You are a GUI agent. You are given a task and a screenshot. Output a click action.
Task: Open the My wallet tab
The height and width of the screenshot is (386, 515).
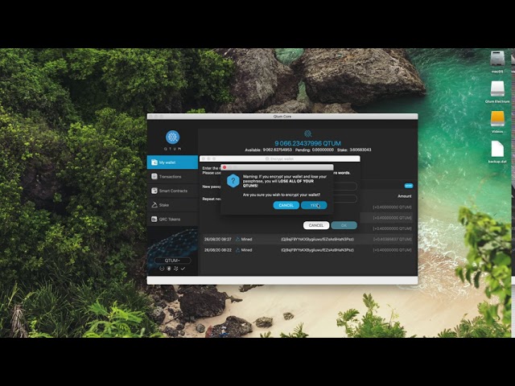coord(172,162)
